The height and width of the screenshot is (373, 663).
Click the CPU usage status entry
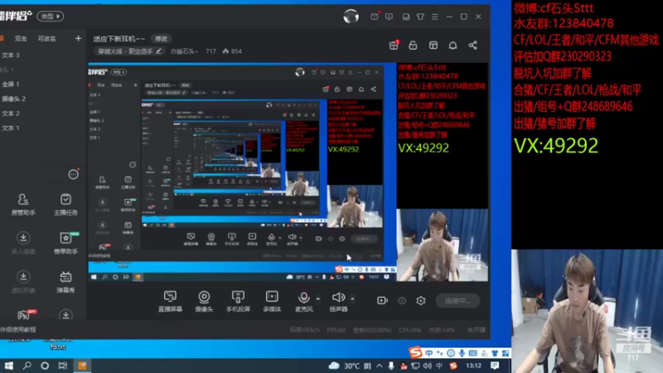(x=409, y=330)
